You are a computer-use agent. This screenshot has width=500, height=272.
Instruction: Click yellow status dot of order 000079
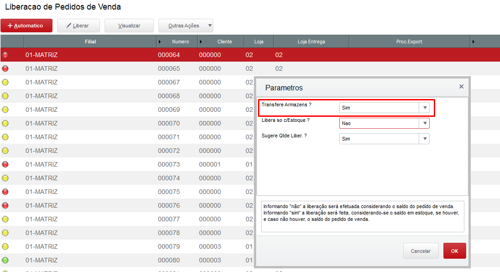5,247
